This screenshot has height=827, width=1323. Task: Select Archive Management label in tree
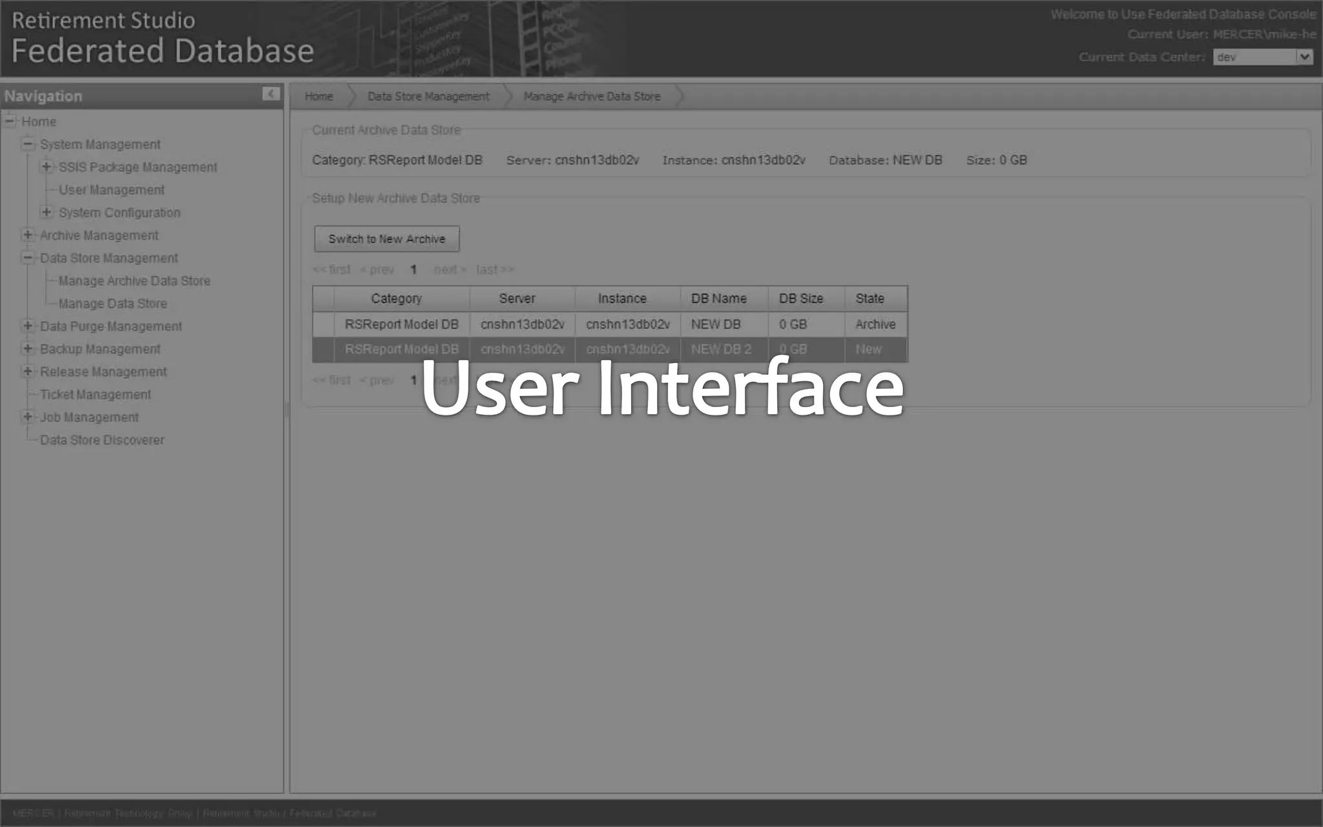99,235
